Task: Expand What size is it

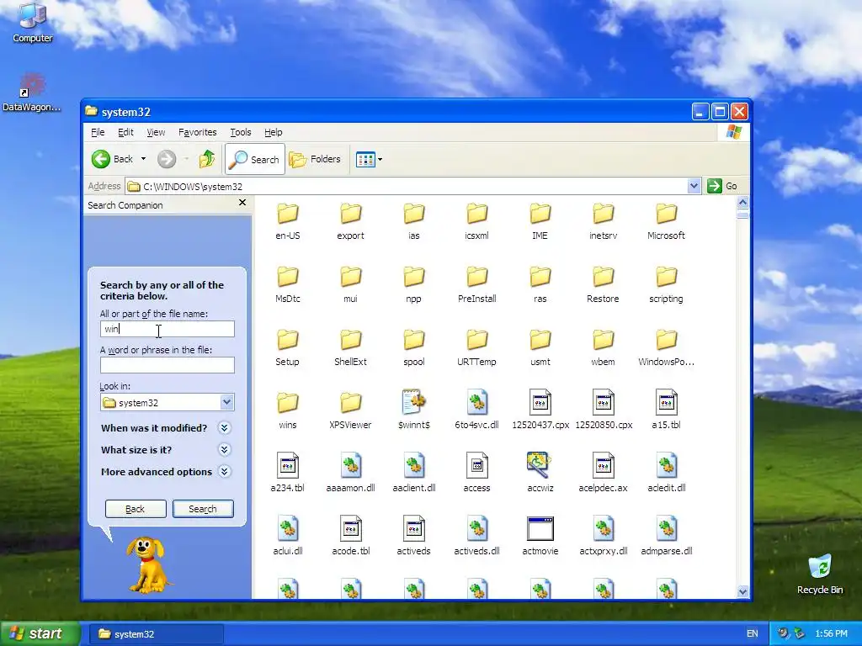Action: (224, 450)
